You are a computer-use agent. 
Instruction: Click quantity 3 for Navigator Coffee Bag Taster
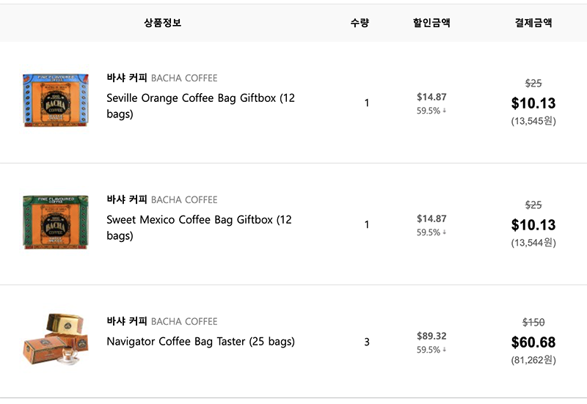[367, 342]
